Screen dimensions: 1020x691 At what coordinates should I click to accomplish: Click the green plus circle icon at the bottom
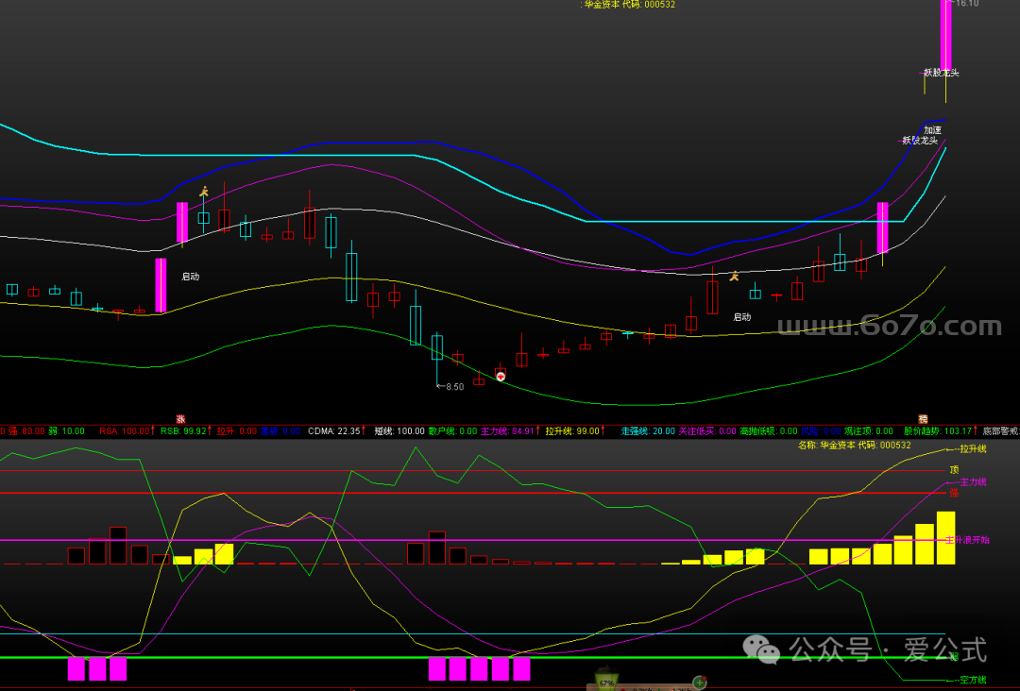(x=700, y=682)
